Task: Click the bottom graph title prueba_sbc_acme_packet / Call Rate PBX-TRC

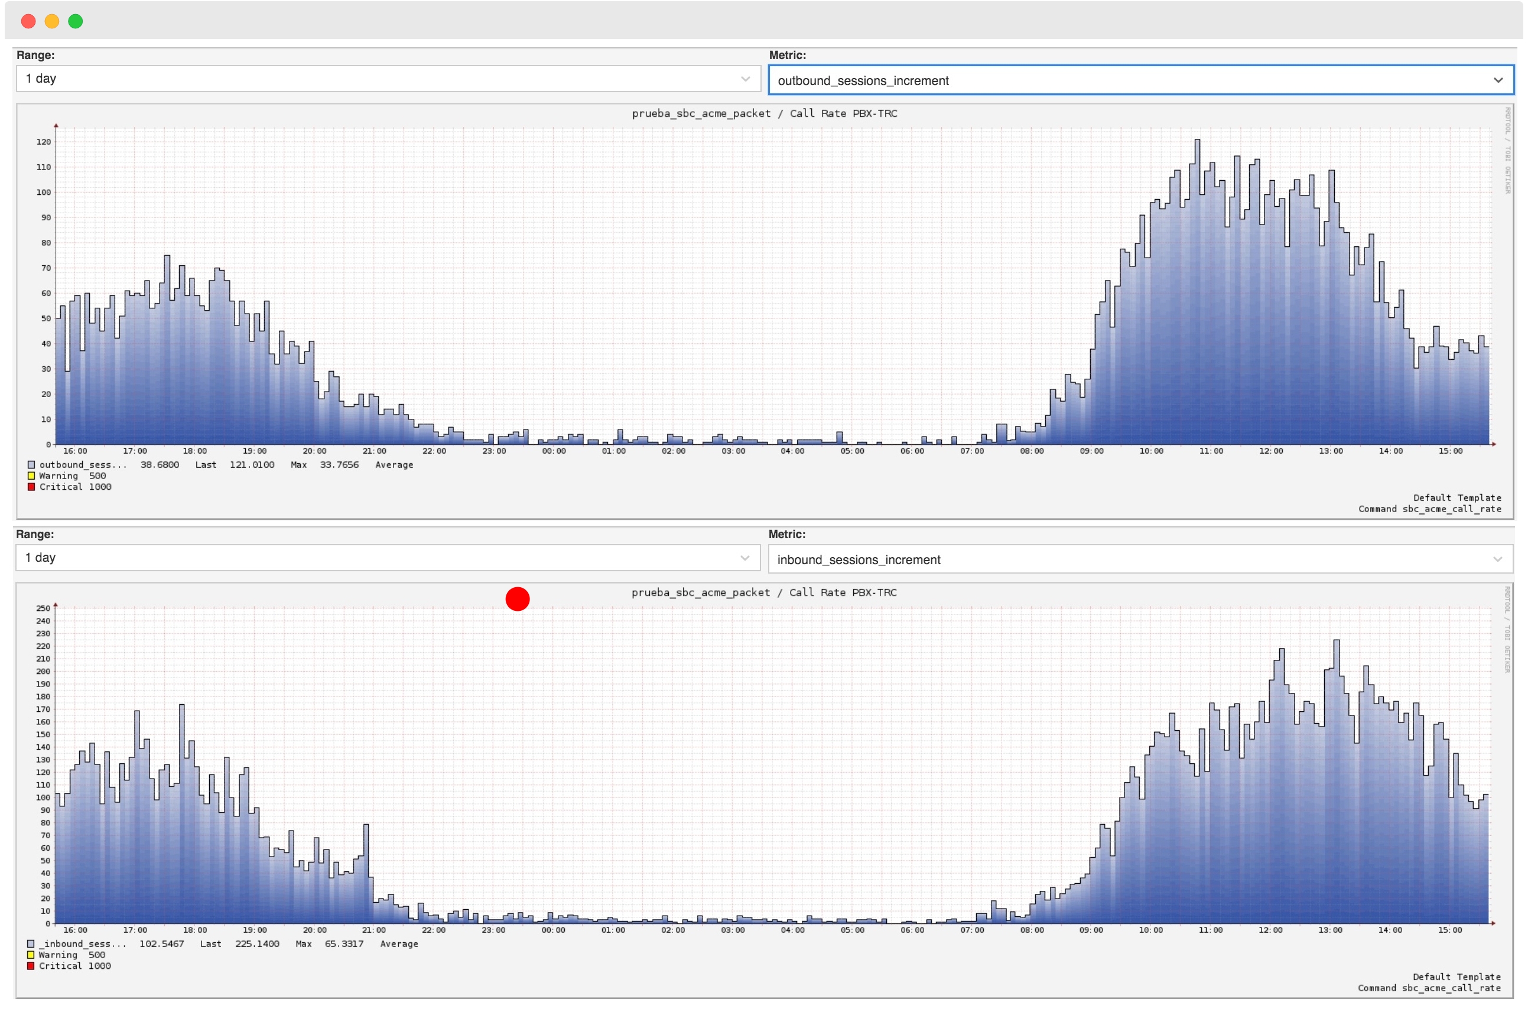Action: point(763,593)
